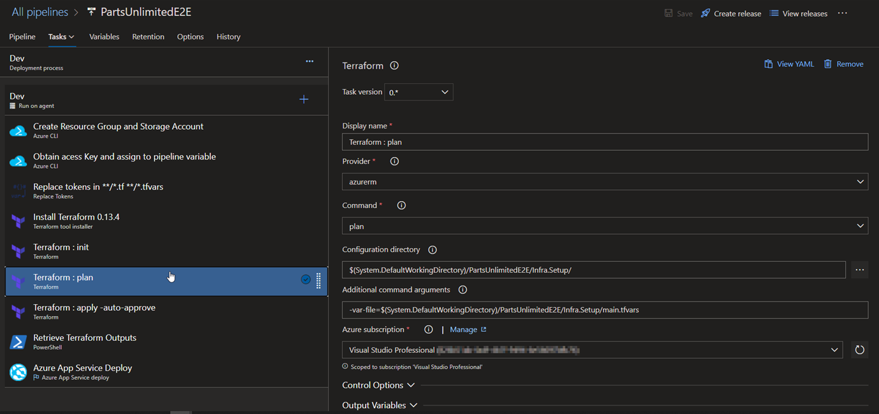Open the Tasks tab dropdown chevron

(71, 37)
